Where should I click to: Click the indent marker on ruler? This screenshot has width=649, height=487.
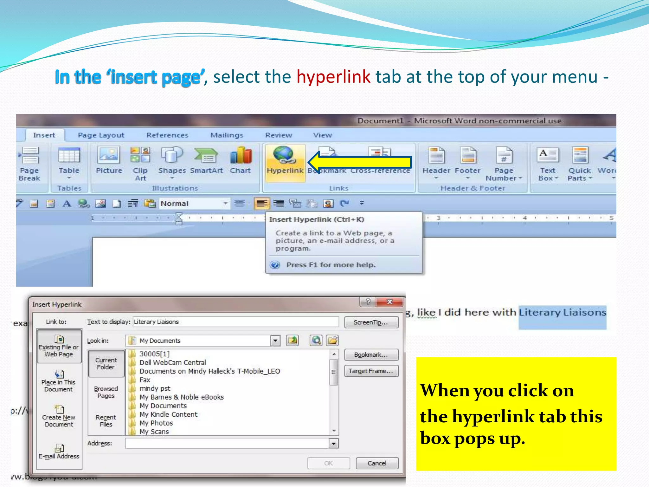[179, 218]
